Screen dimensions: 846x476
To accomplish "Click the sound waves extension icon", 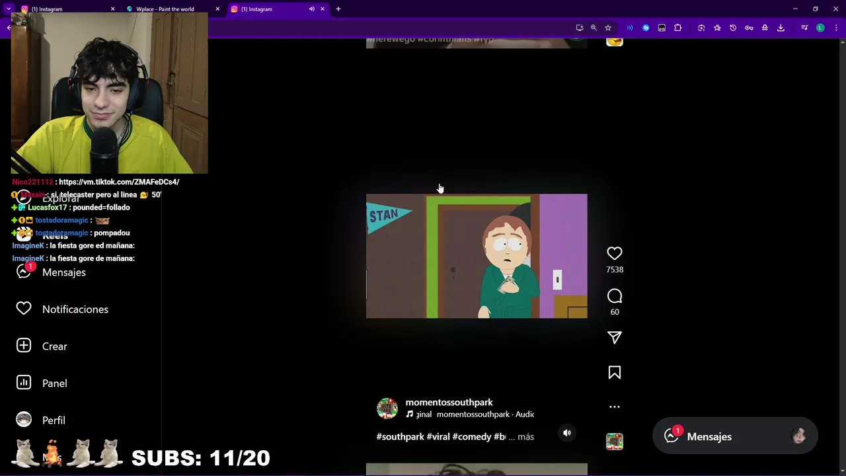I will click(630, 28).
